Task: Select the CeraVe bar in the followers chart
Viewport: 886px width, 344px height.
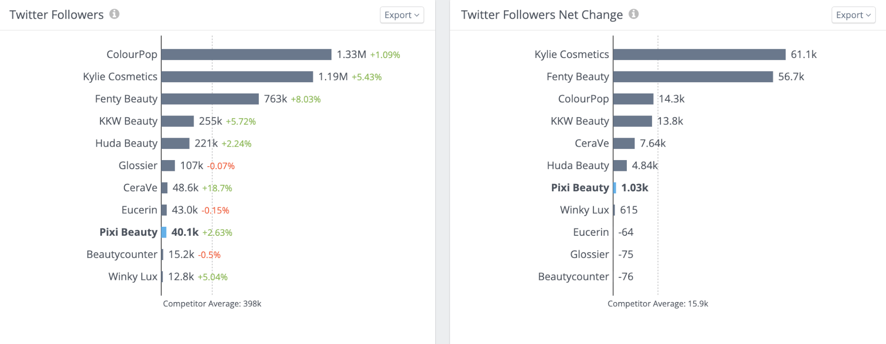Action: (x=164, y=187)
